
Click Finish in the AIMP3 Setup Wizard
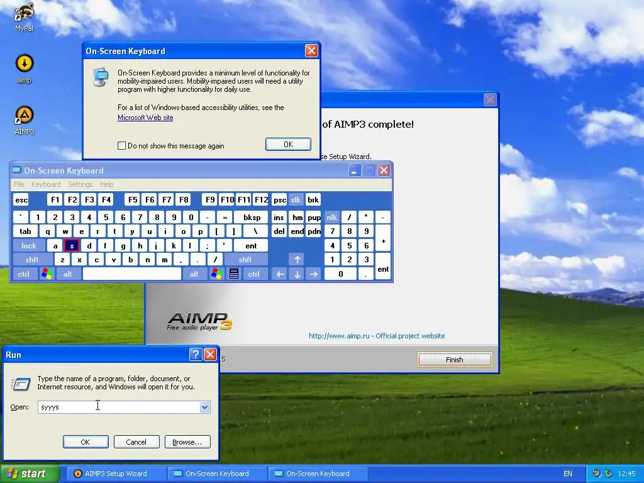point(455,359)
